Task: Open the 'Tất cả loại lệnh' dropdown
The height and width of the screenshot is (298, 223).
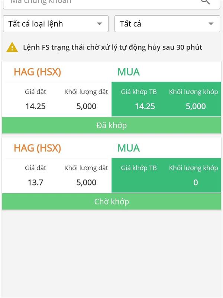Action: tap(56, 24)
